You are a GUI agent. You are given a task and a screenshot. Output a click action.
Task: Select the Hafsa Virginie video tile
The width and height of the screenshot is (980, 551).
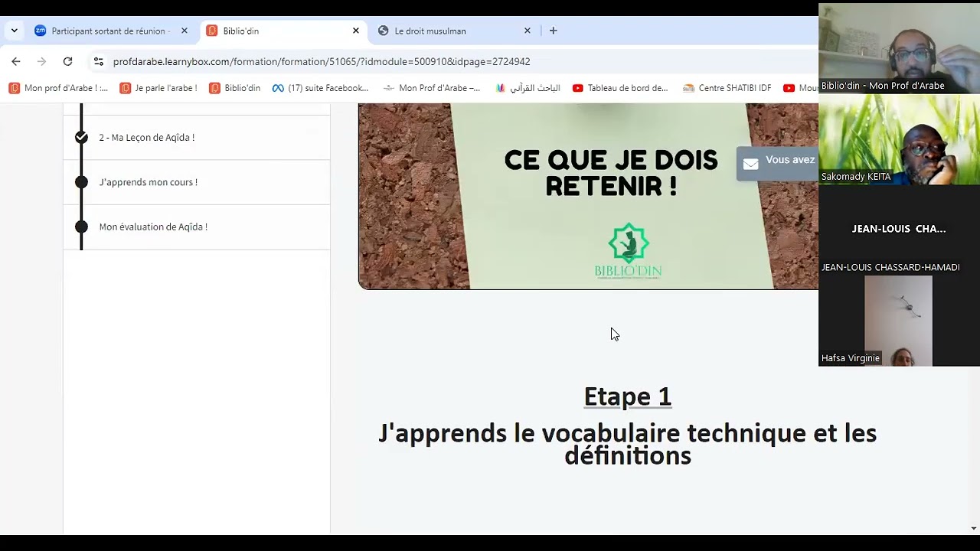pyautogui.click(x=899, y=321)
